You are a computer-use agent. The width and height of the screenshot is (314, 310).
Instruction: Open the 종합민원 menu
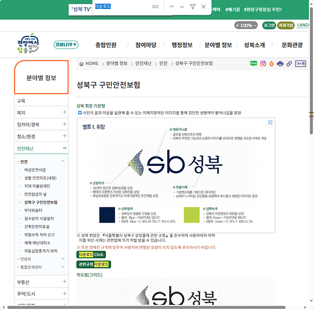click(106, 45)
